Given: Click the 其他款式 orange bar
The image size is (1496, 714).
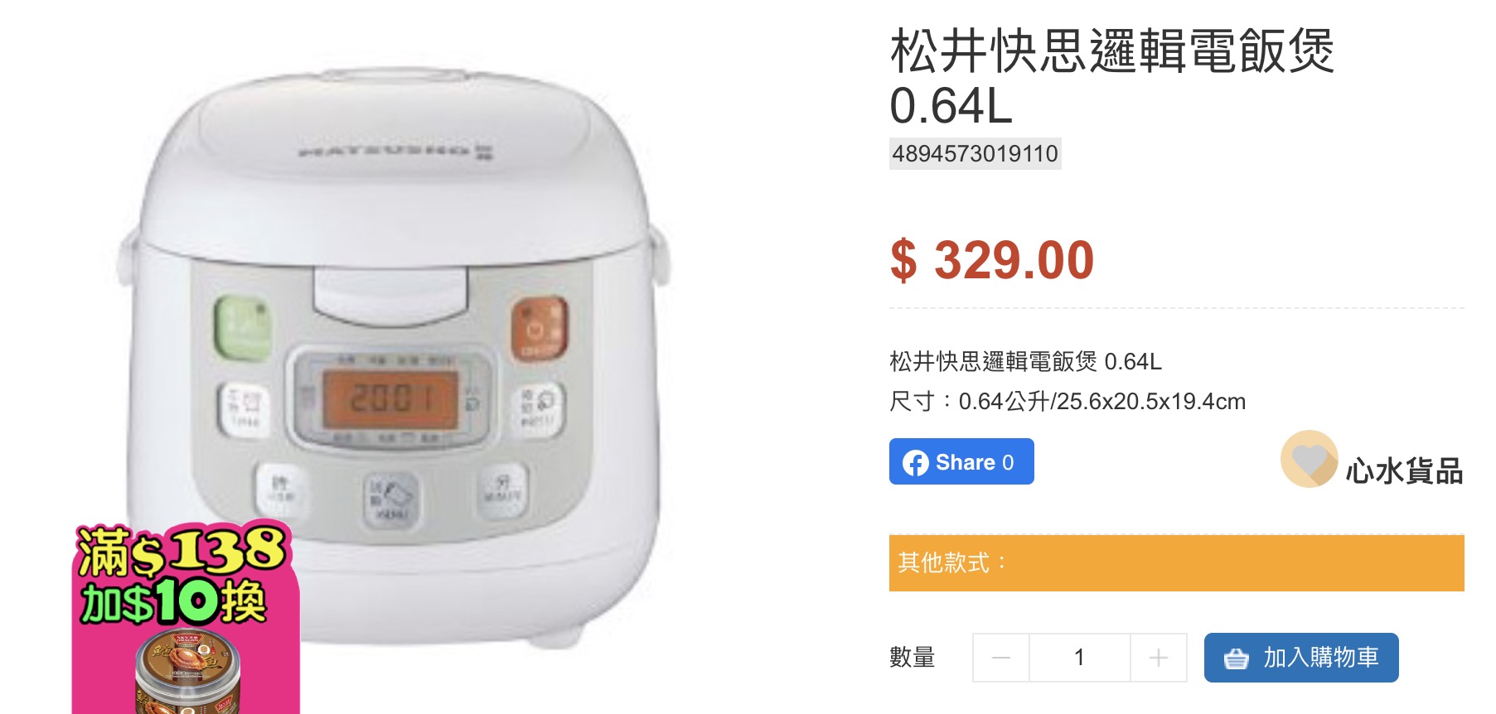Looking at the screenshot, I should point(1177,563).
